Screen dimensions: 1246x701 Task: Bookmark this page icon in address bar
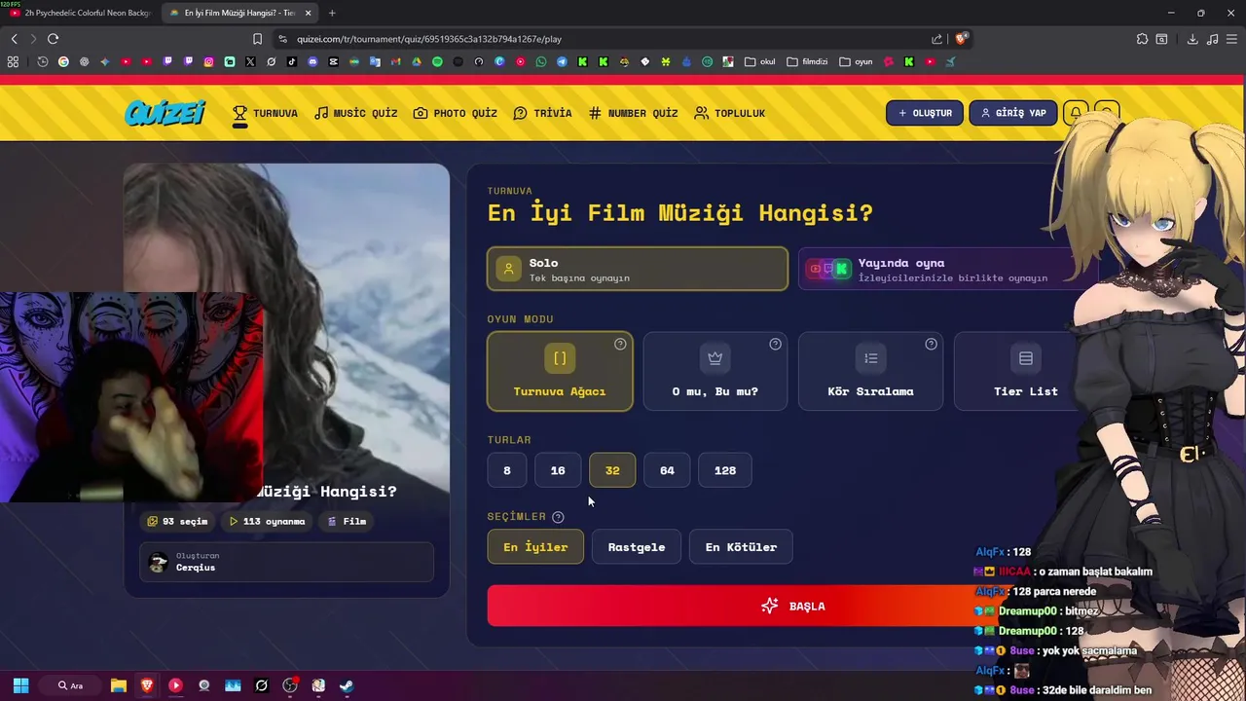(257, 39)
